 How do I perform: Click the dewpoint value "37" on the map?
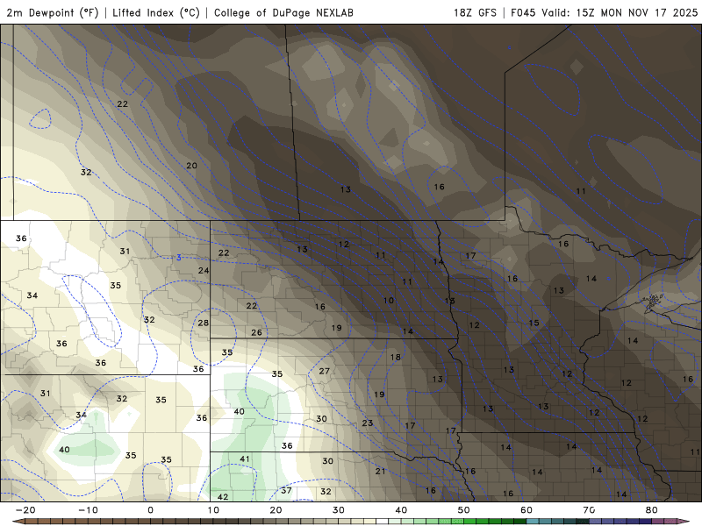(286, 491)
